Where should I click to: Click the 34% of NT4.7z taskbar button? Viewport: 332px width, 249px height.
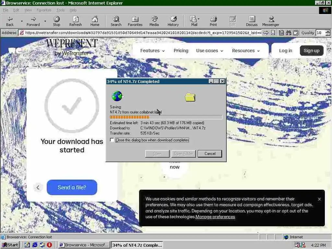(137, 245)
